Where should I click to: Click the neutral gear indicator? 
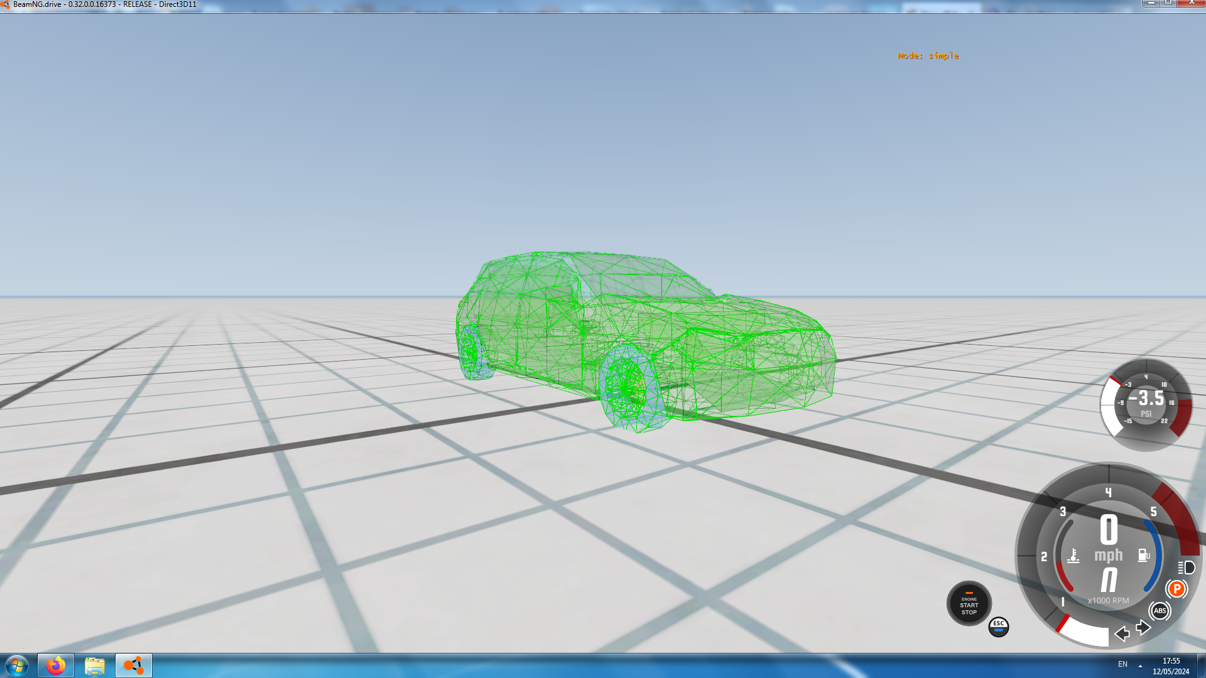tap(1109, 579)
